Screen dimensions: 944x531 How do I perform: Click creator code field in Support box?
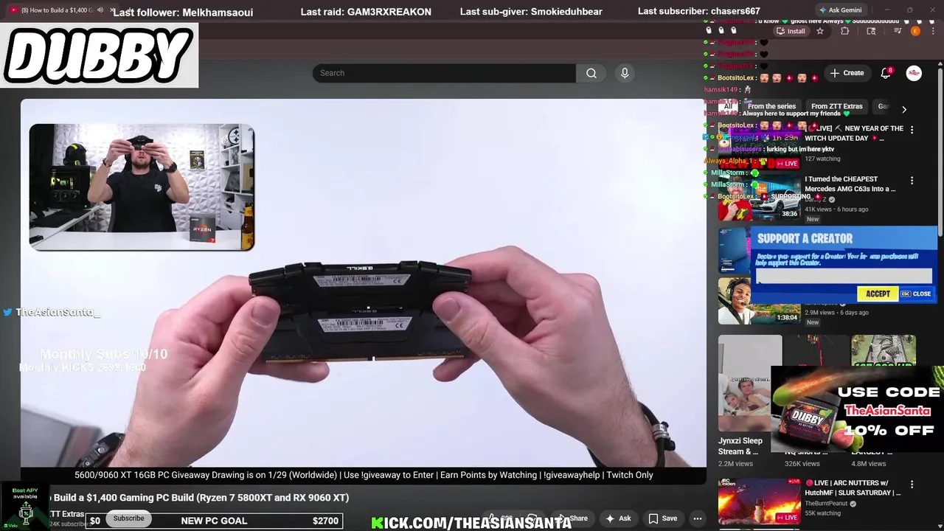click(844, 276)
